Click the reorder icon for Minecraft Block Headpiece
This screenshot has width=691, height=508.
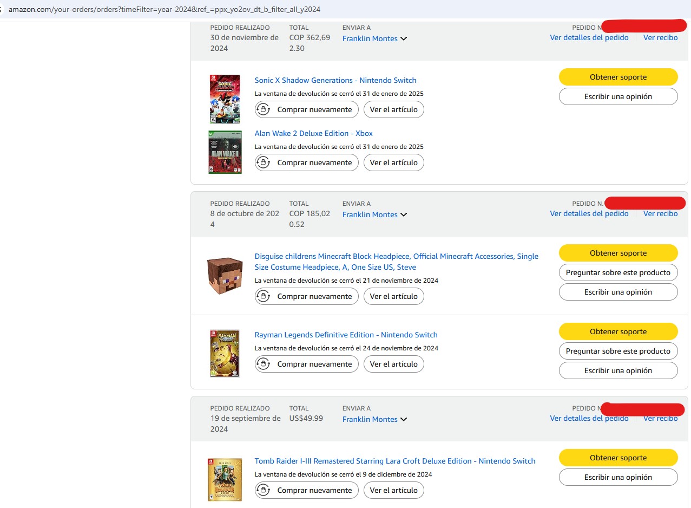264,296
